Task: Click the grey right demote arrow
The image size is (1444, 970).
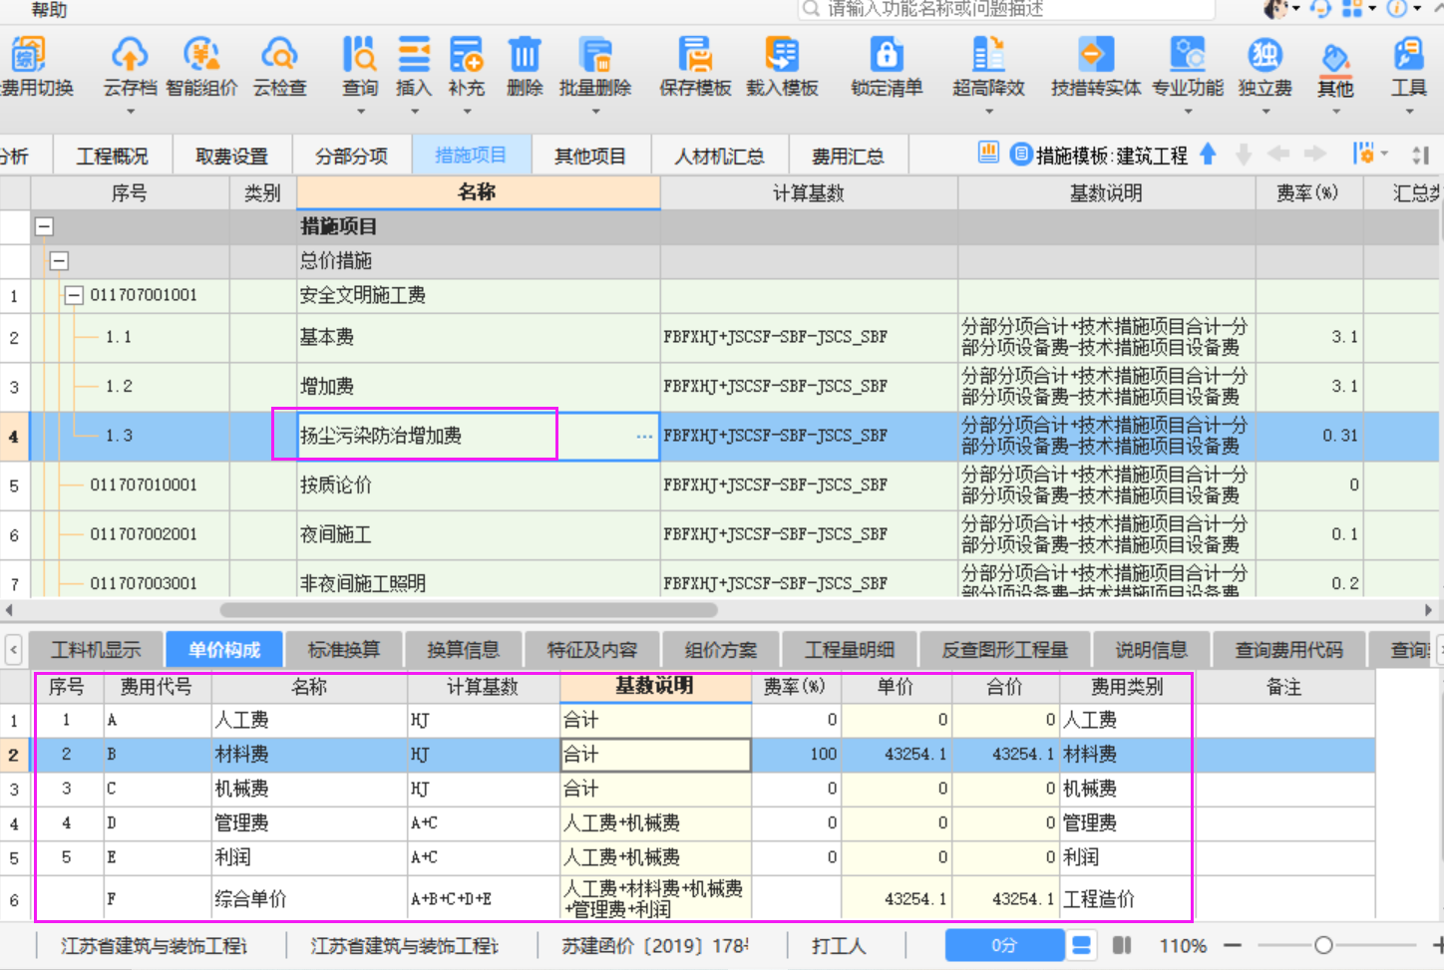Action: [x=1315, y=154]
